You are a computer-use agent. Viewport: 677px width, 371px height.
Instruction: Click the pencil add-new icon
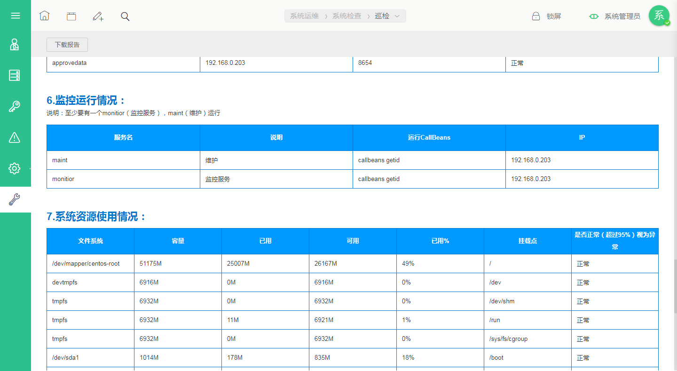tap(98, 16)
